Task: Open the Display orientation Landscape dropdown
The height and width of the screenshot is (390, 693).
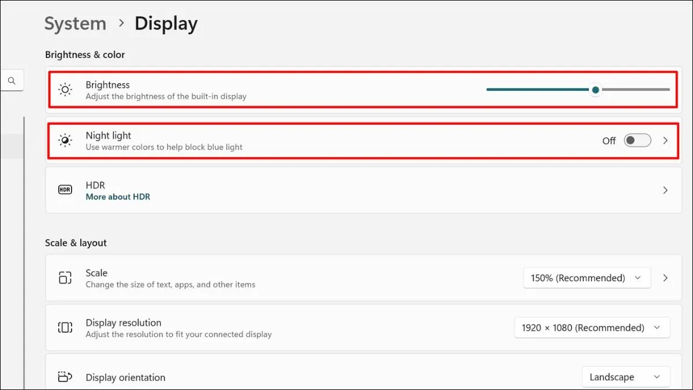Action: 625,377
